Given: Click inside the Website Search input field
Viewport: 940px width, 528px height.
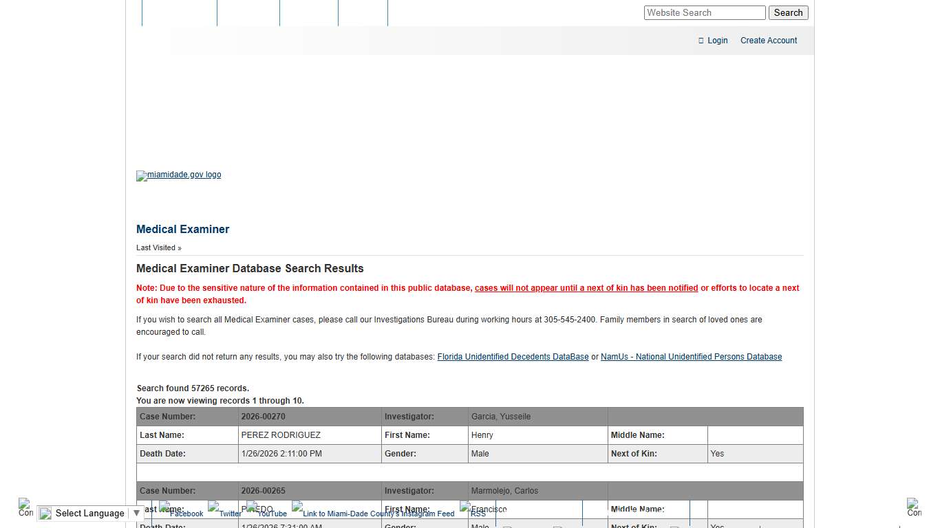Looking at the screenshot, I should tap(704, 12).
